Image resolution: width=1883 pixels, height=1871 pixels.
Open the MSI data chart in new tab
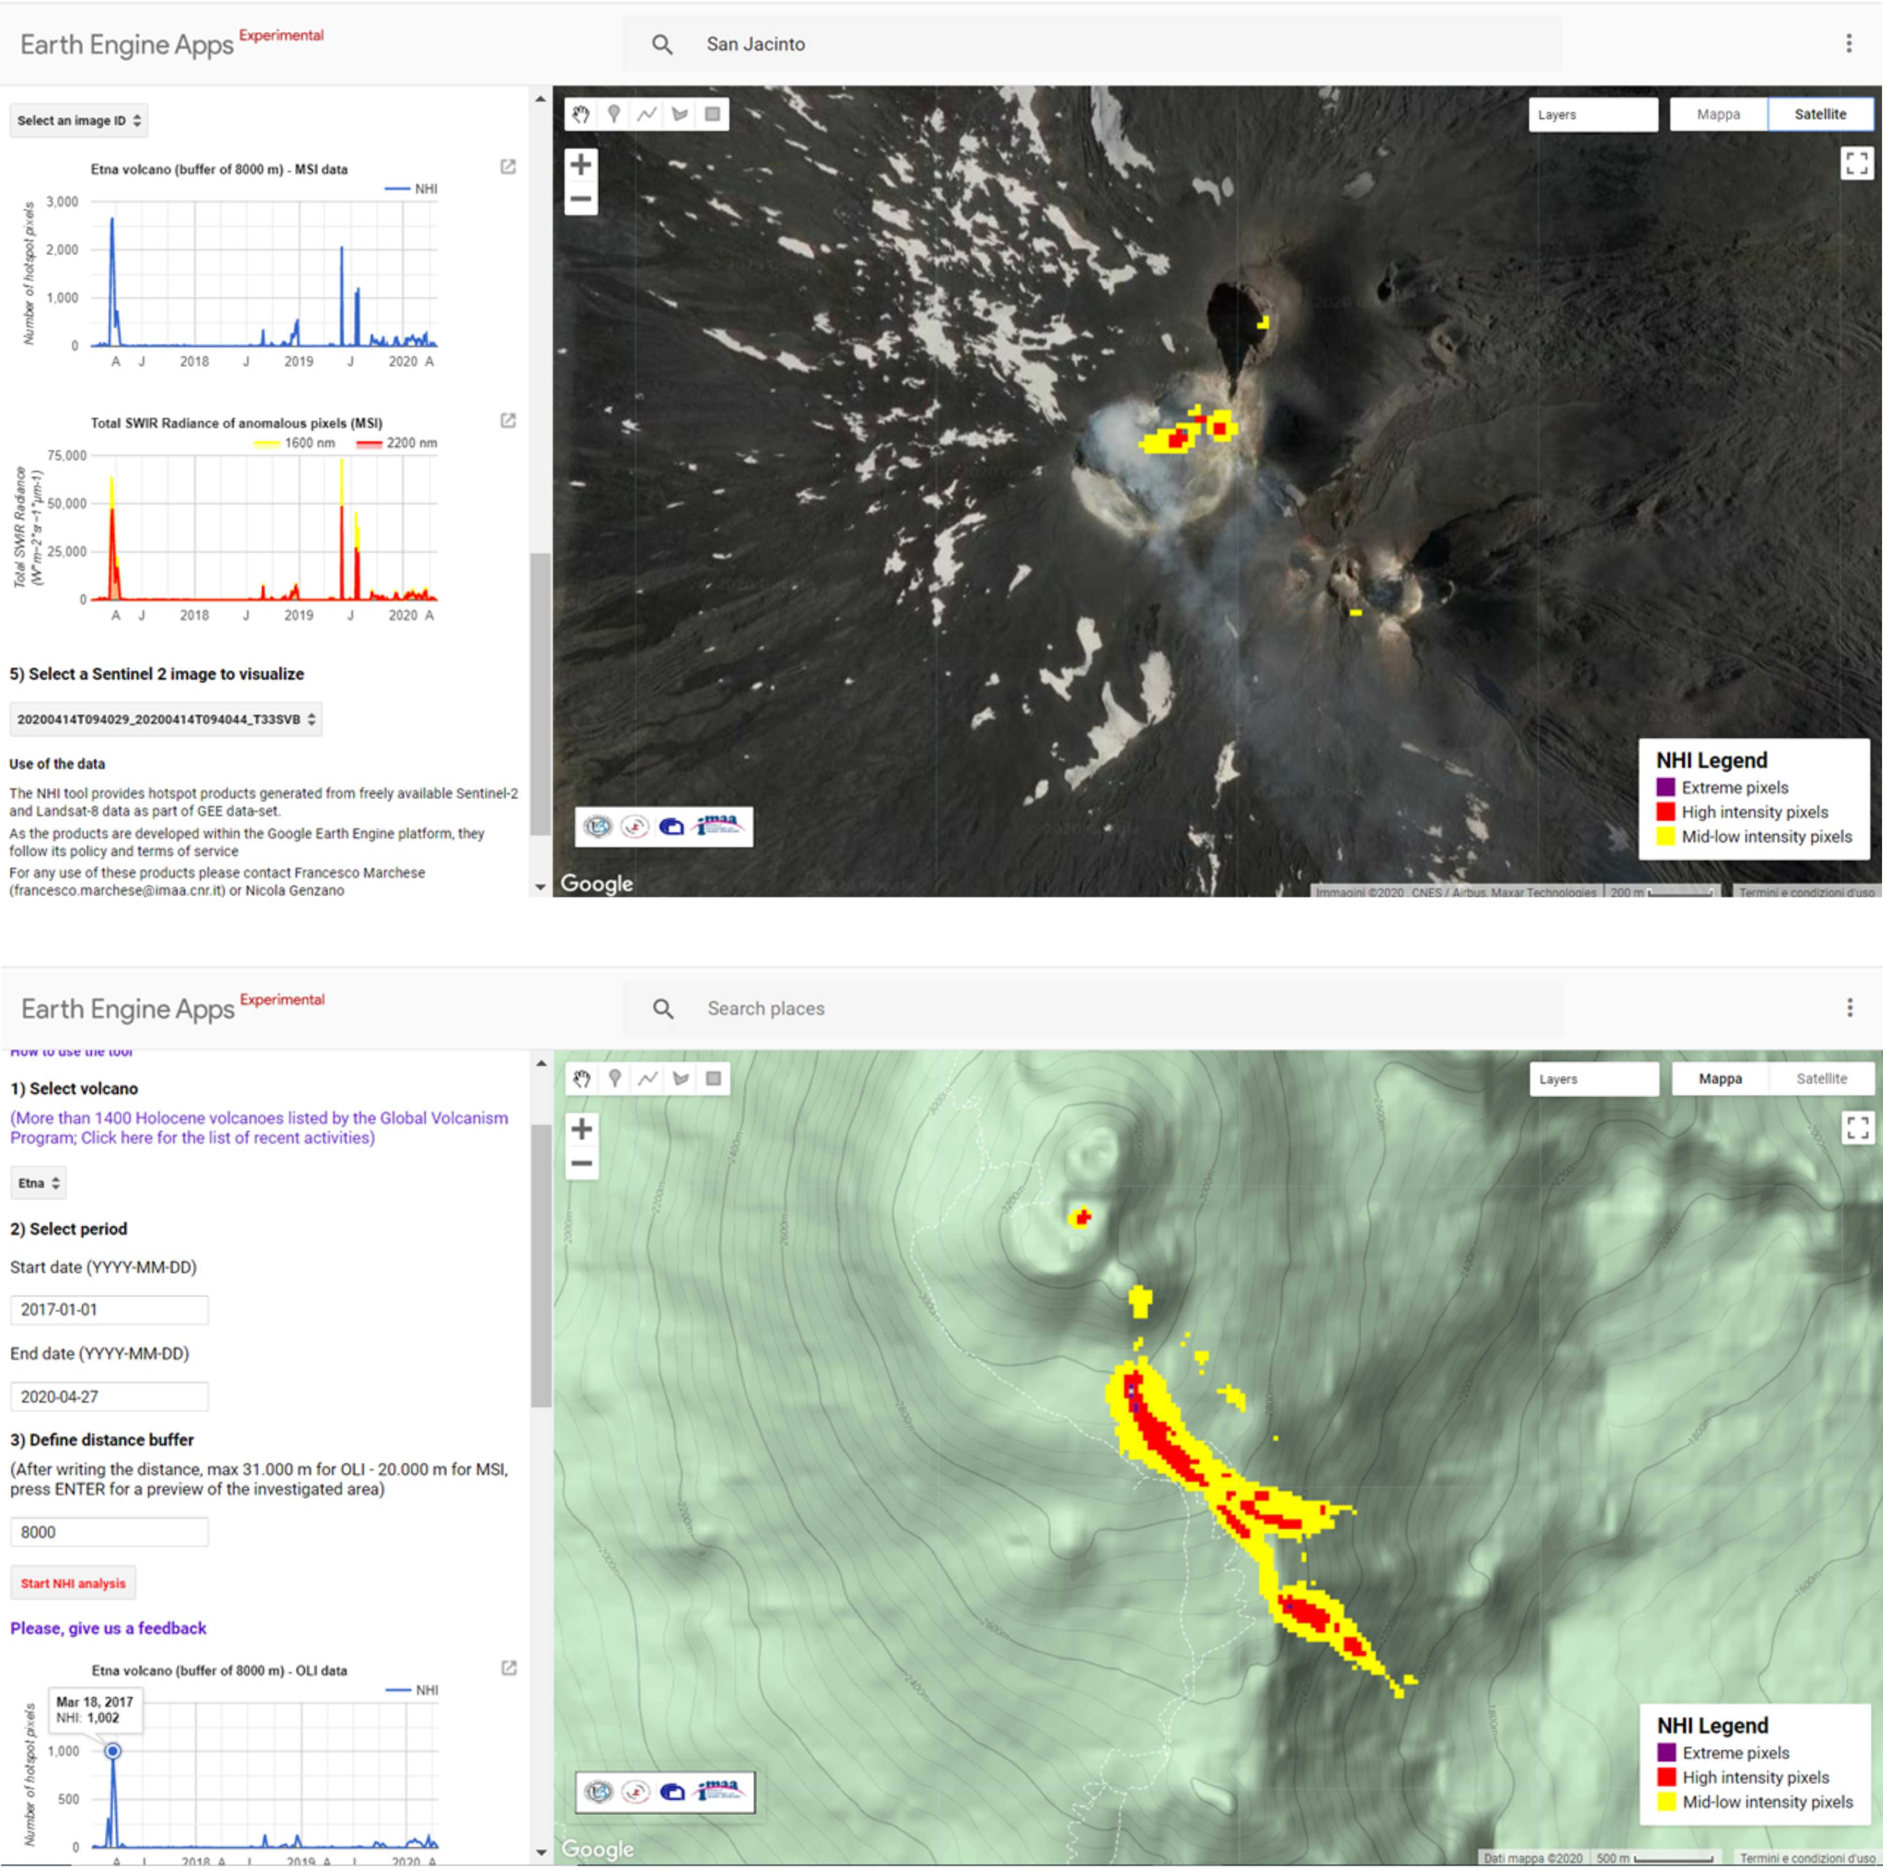(508, 167)
